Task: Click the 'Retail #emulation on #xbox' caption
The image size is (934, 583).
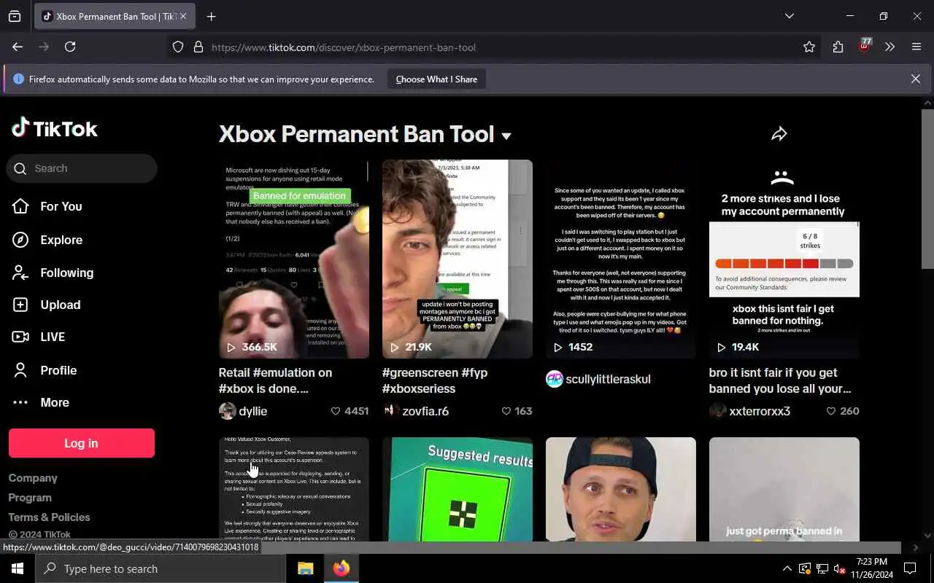Action: pos(276,380)
